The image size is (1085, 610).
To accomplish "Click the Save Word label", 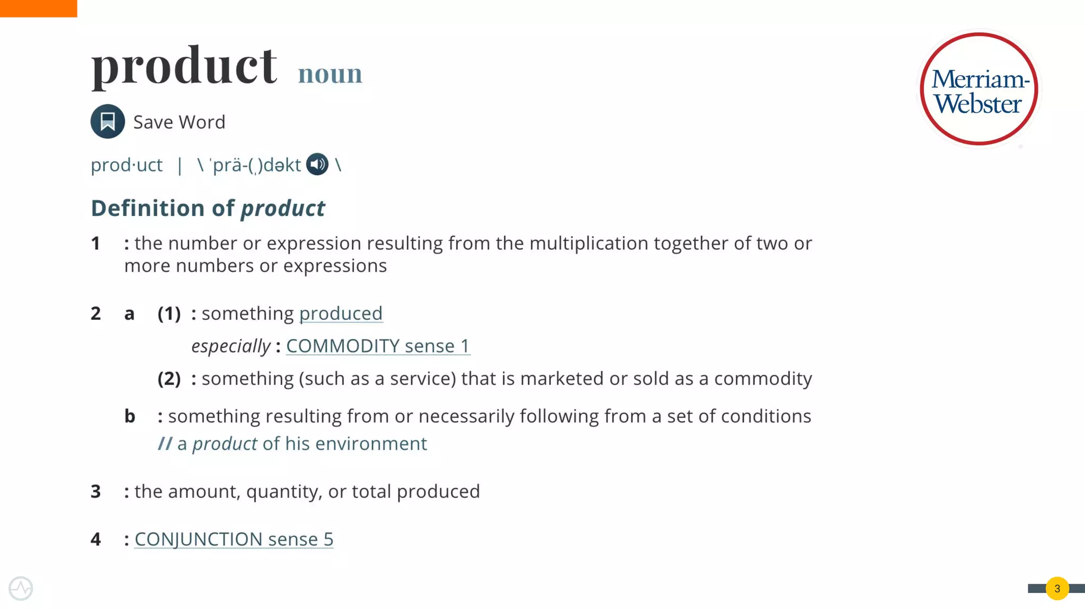I will click(179, 122).
